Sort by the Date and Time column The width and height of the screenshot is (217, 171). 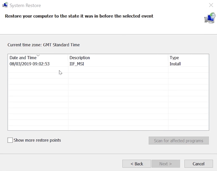click(x=23, y=58)
